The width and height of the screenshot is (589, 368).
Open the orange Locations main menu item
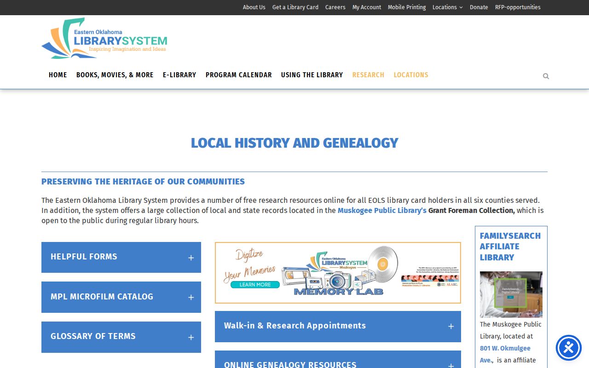tap(411, 75)
